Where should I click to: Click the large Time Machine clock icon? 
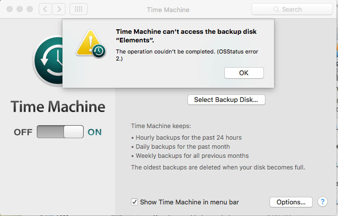pos(48,61)
